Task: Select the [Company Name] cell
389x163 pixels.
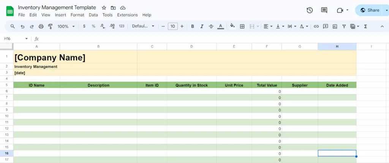Action: 75,57
